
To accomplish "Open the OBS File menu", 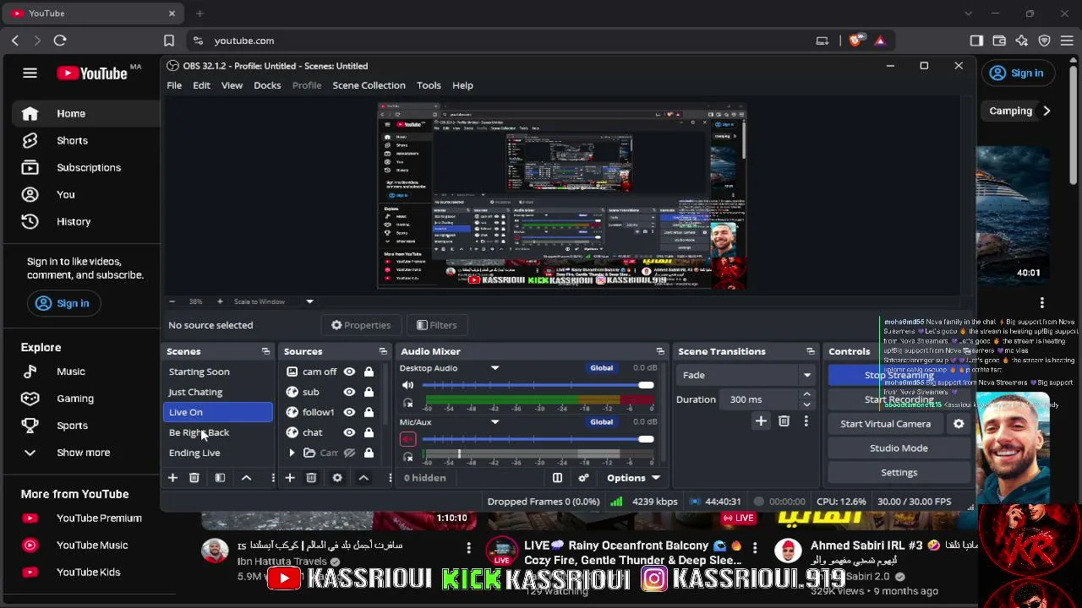I will [x=174, y=85].
